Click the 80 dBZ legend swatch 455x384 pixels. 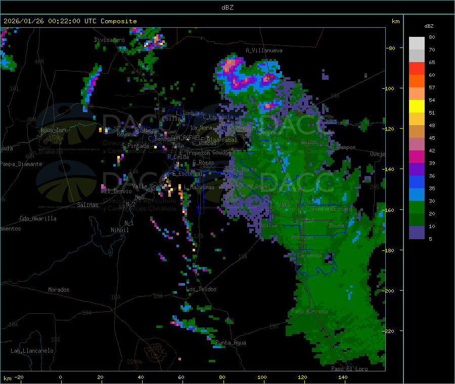(x=417, y=43)
